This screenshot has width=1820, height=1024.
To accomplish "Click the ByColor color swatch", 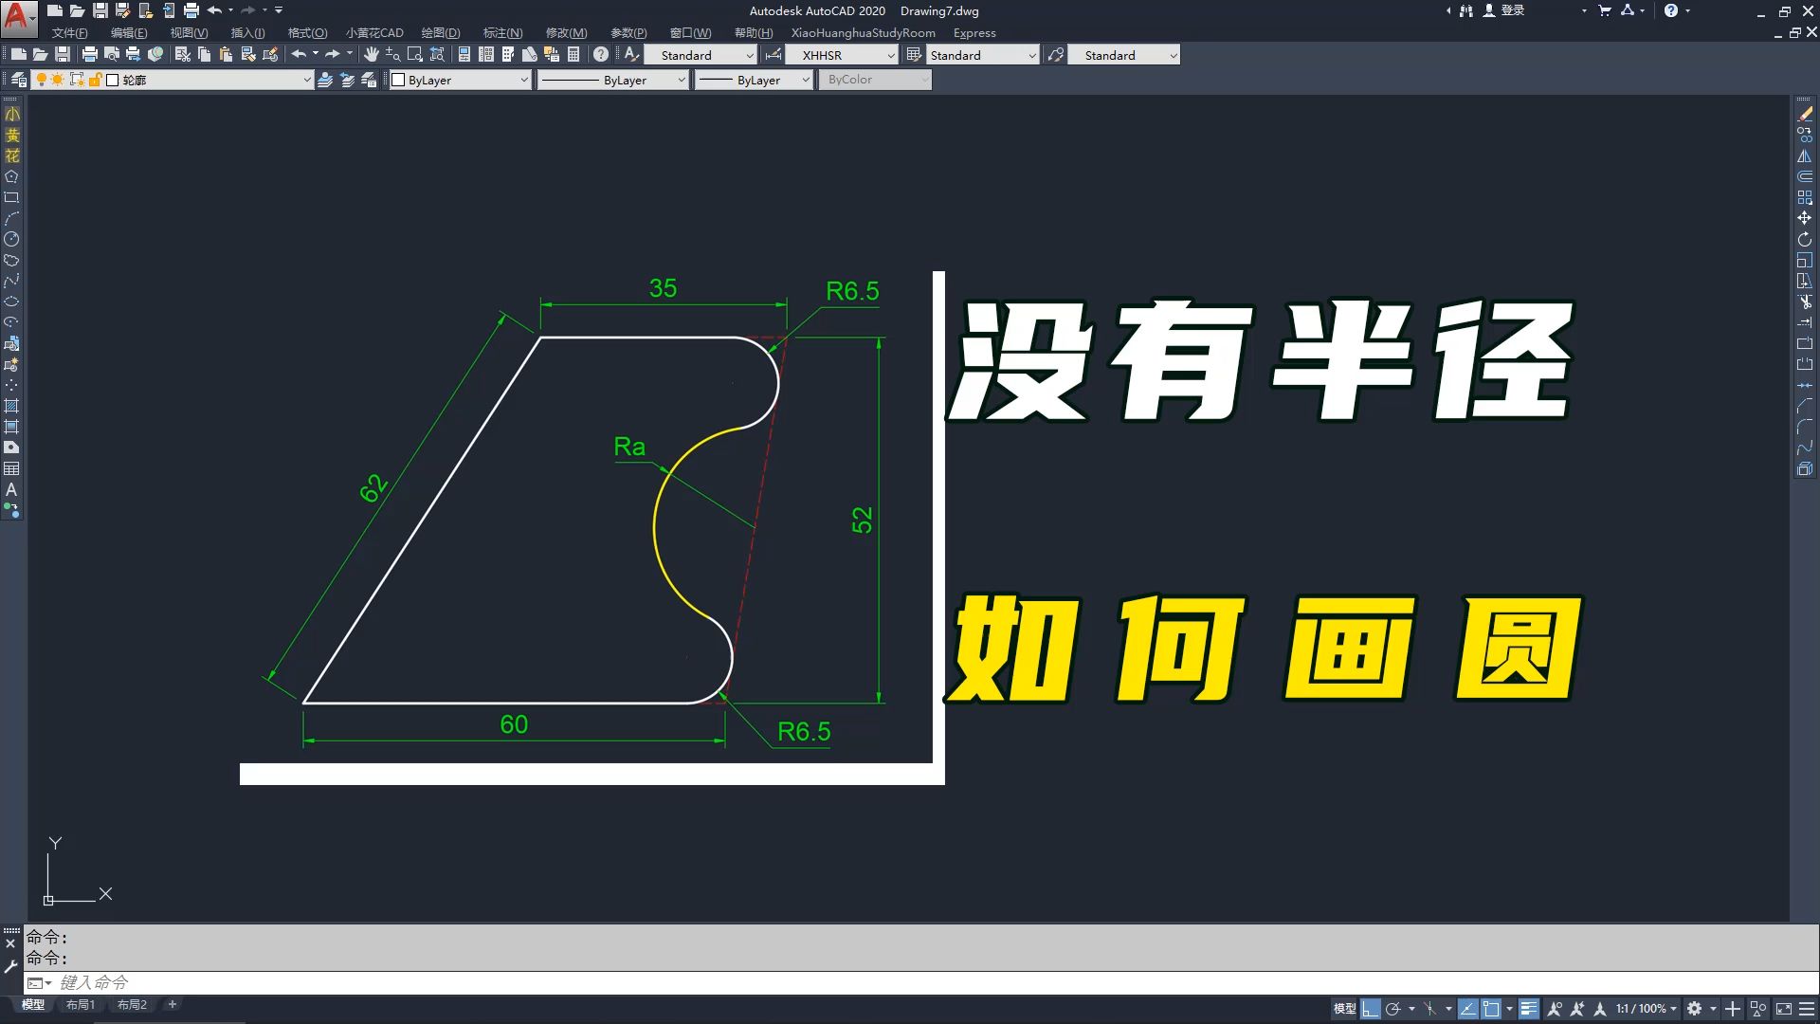I will click(875, 79).
